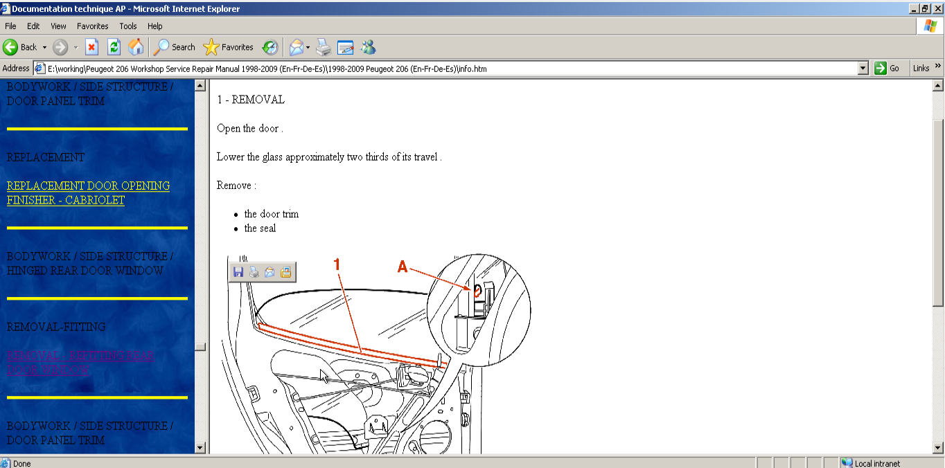Click the Forward navigation arrow
945x468 pixels.
pyautogui.click(x=61, y=47)
